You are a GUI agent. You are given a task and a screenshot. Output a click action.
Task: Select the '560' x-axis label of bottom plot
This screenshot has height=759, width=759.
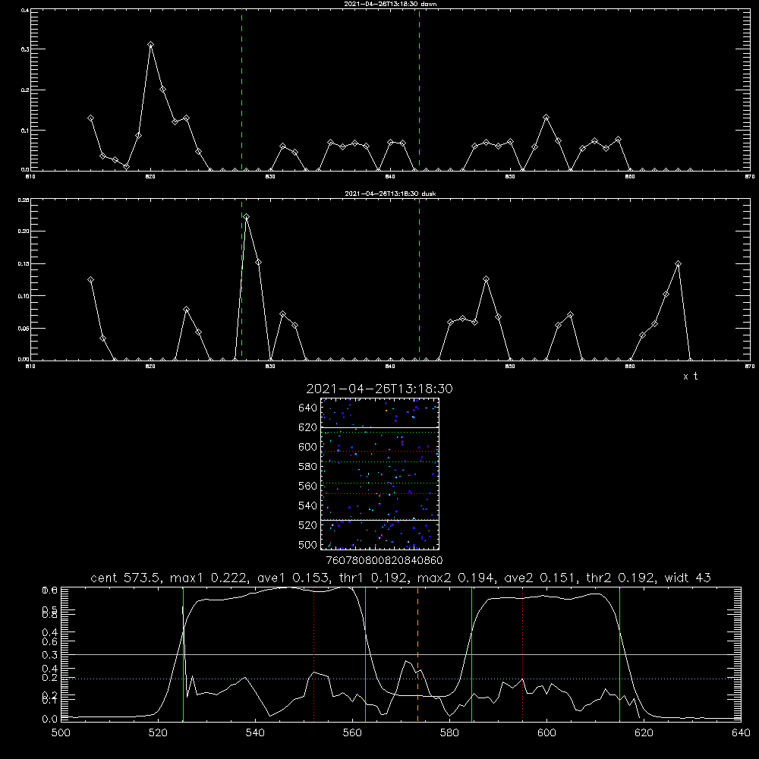click(x=352, y=733)
